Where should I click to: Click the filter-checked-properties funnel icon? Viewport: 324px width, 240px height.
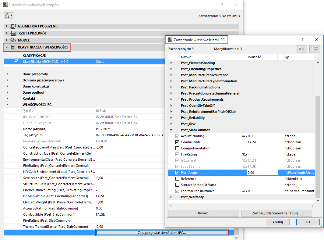pos(315,49)
